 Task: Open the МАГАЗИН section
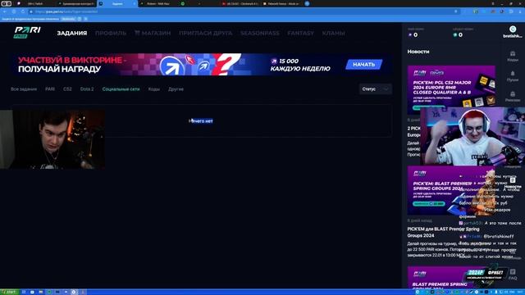[153, 33]
